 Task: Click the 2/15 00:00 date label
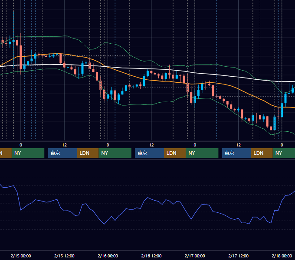(21, 256)
